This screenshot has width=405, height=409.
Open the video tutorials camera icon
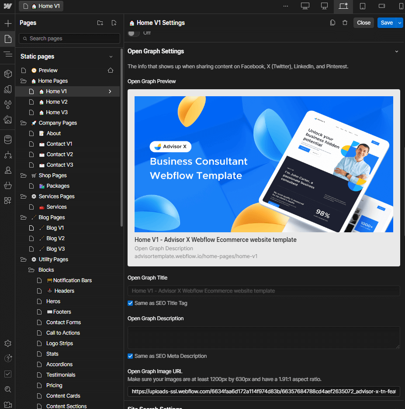click(x=8, y=404)
